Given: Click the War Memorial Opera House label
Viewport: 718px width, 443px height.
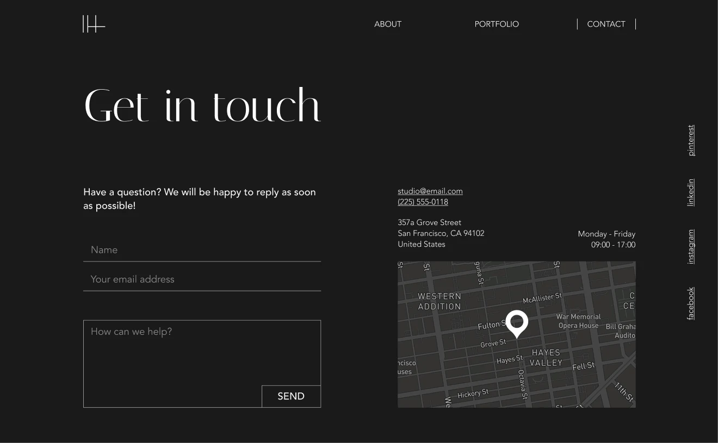Looking at the screenshot, I should click(578, 321).
